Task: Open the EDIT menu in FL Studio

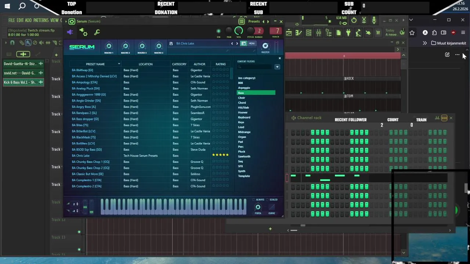Action: (20, 20)
